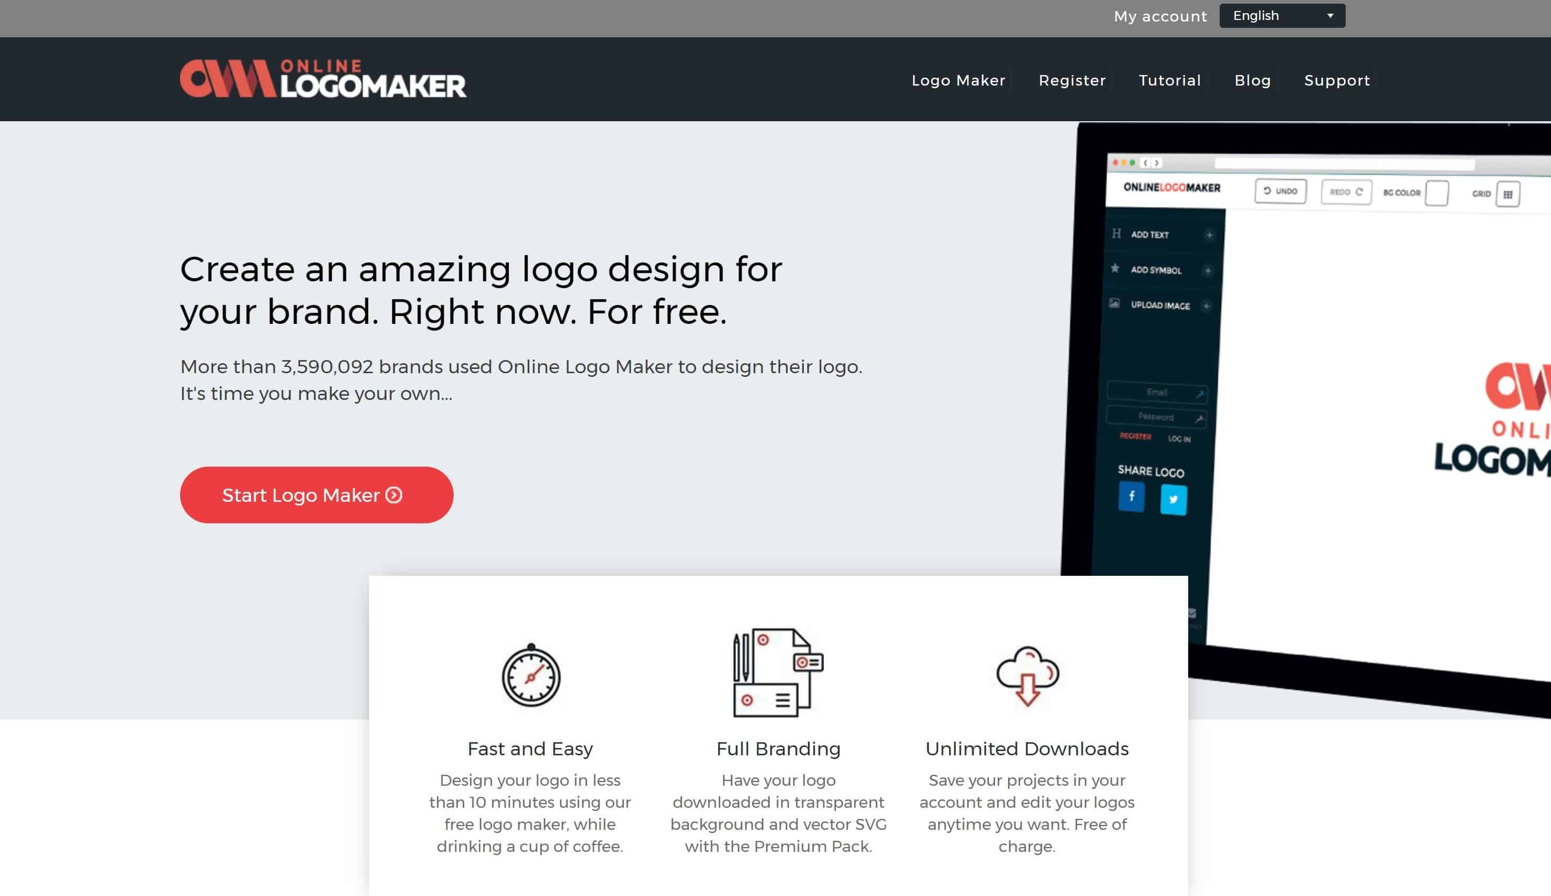Screen dimensions: 1551x896
Task: Click the Blog navigation tab
Action: point(1252,80)
